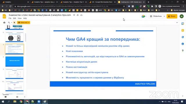Open the Google account avatar
Image resolution: width=186 pixels, height=104 pixels.
(182, 16)
